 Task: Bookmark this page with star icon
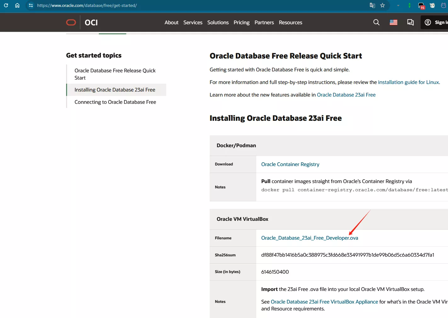coord(383,5)
